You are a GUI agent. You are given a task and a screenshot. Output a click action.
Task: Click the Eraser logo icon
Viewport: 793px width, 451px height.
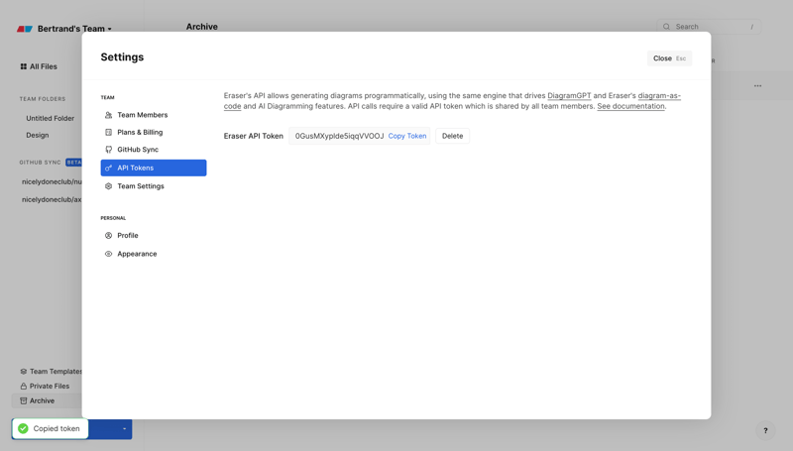(24, 29)
